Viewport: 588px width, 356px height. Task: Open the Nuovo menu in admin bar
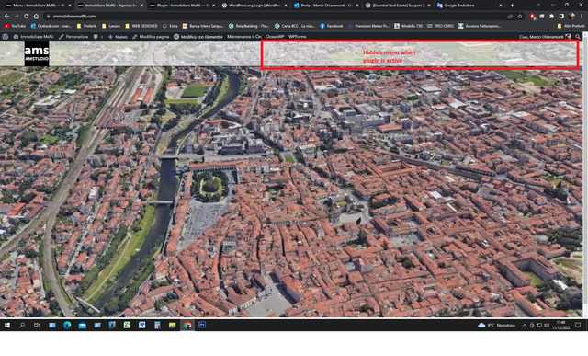tap(118, 37)
